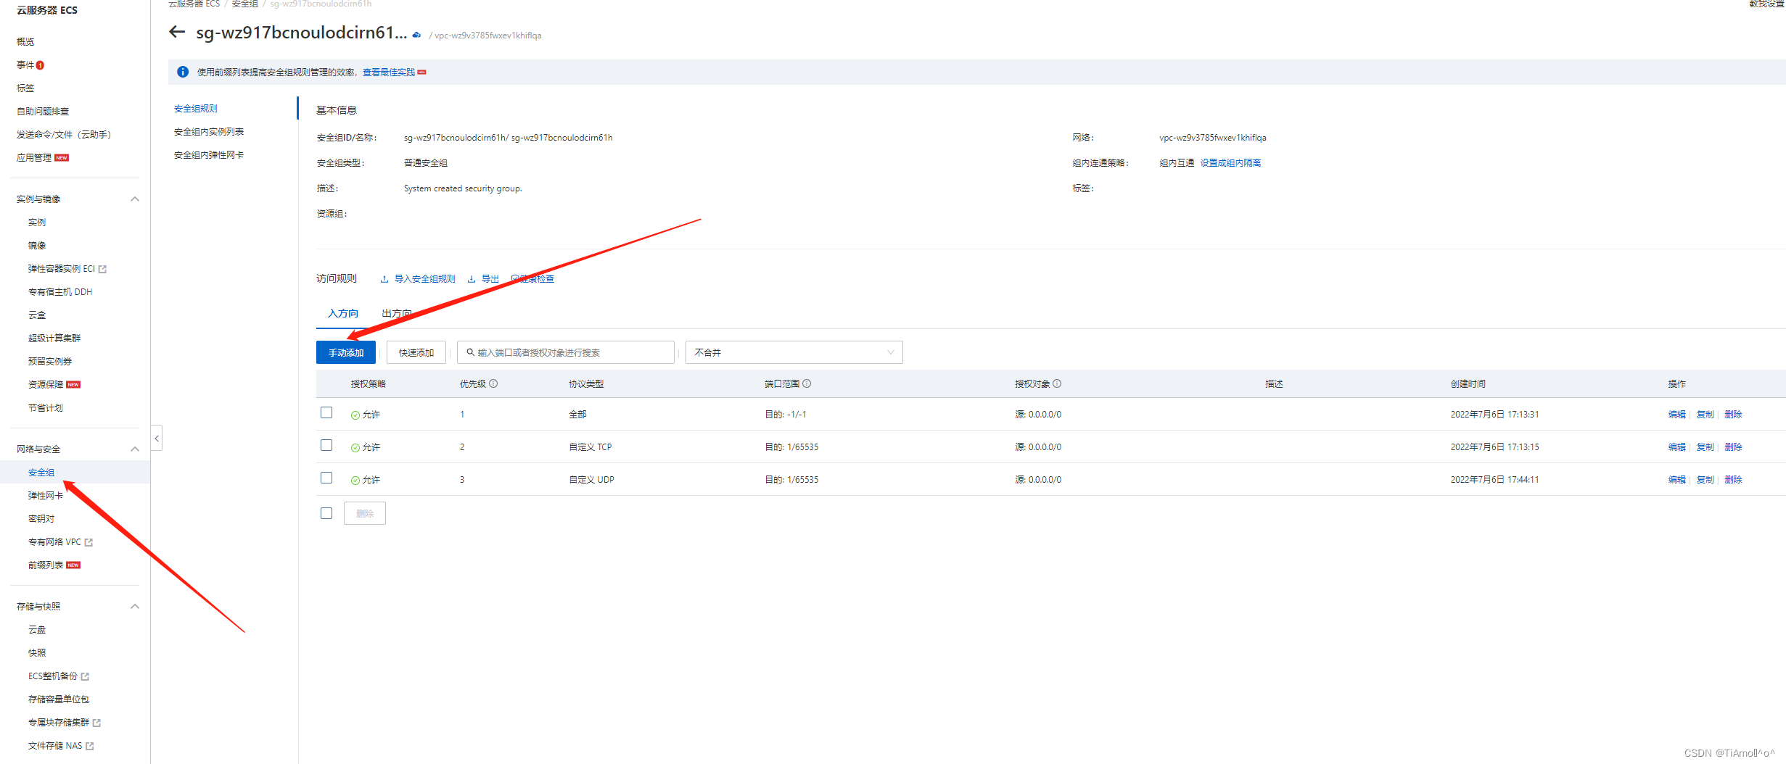This screenshot has height=764, width=1786.
Task: Click 安全组 in the breadcrumb
Action: (x=244, y=4)
